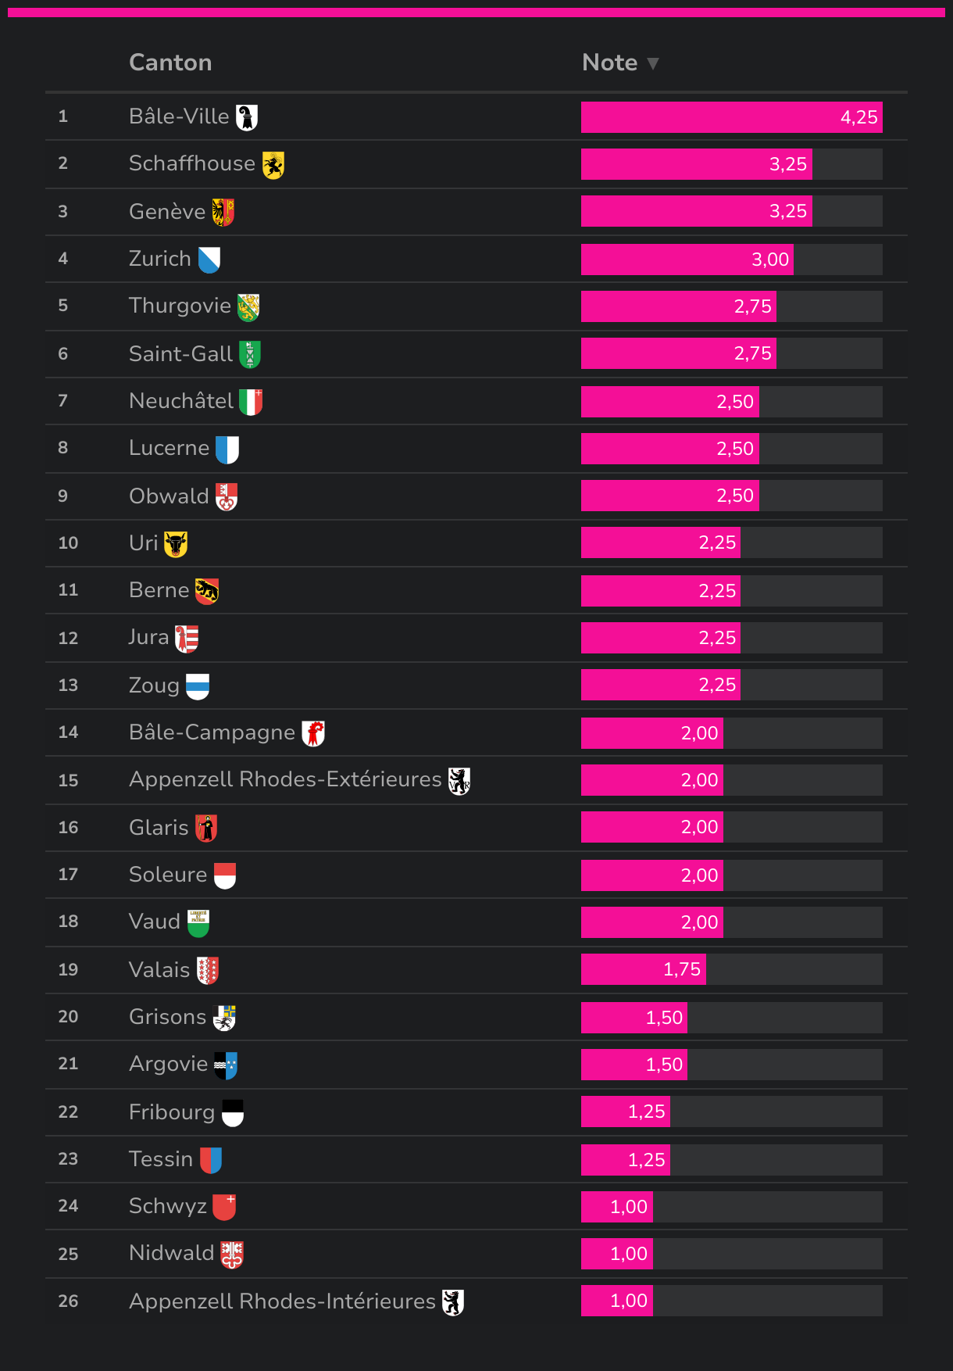
Task: Toggle sort arrow next to Note
Action: point(653,63)
